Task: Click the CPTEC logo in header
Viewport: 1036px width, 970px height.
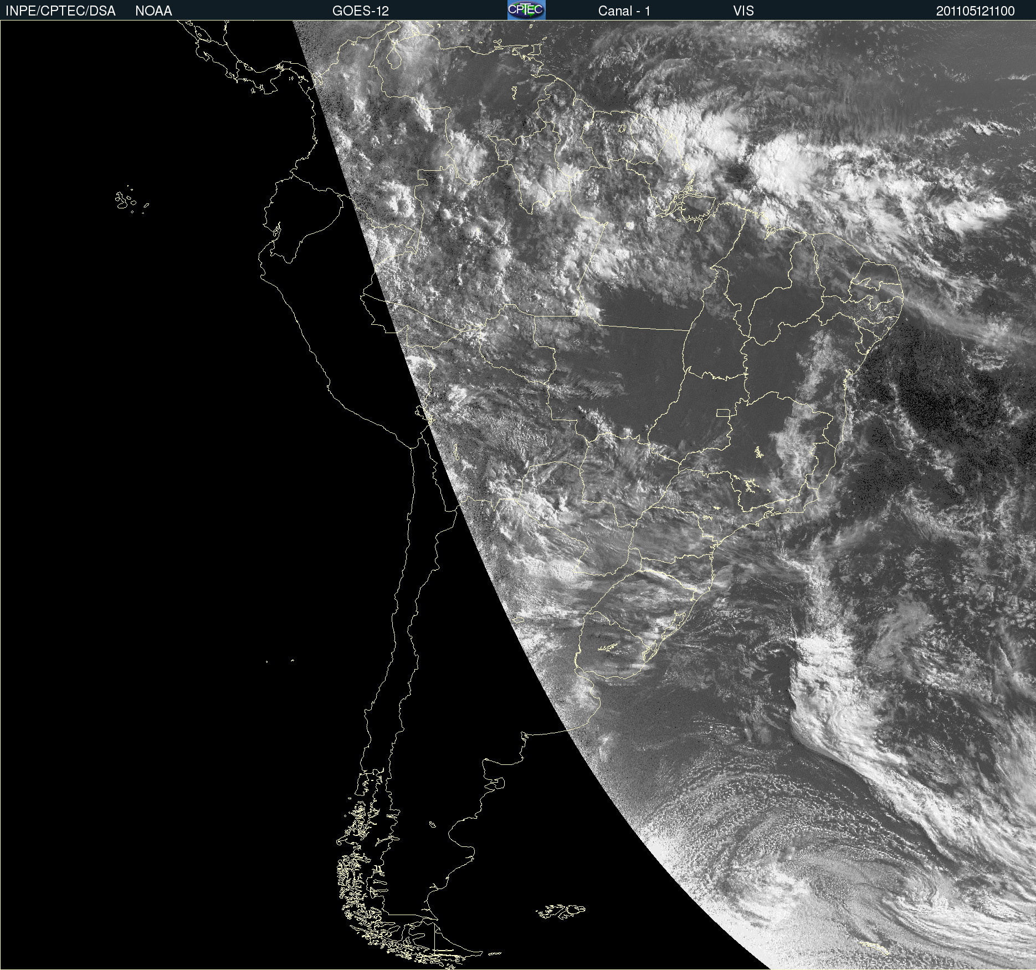Action: click(x=526, y=10)
